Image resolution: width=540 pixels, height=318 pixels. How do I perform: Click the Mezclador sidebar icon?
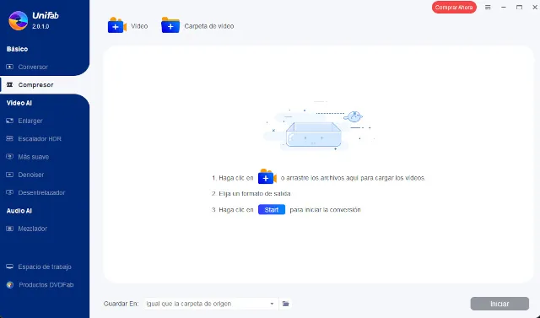pos(9,229)
